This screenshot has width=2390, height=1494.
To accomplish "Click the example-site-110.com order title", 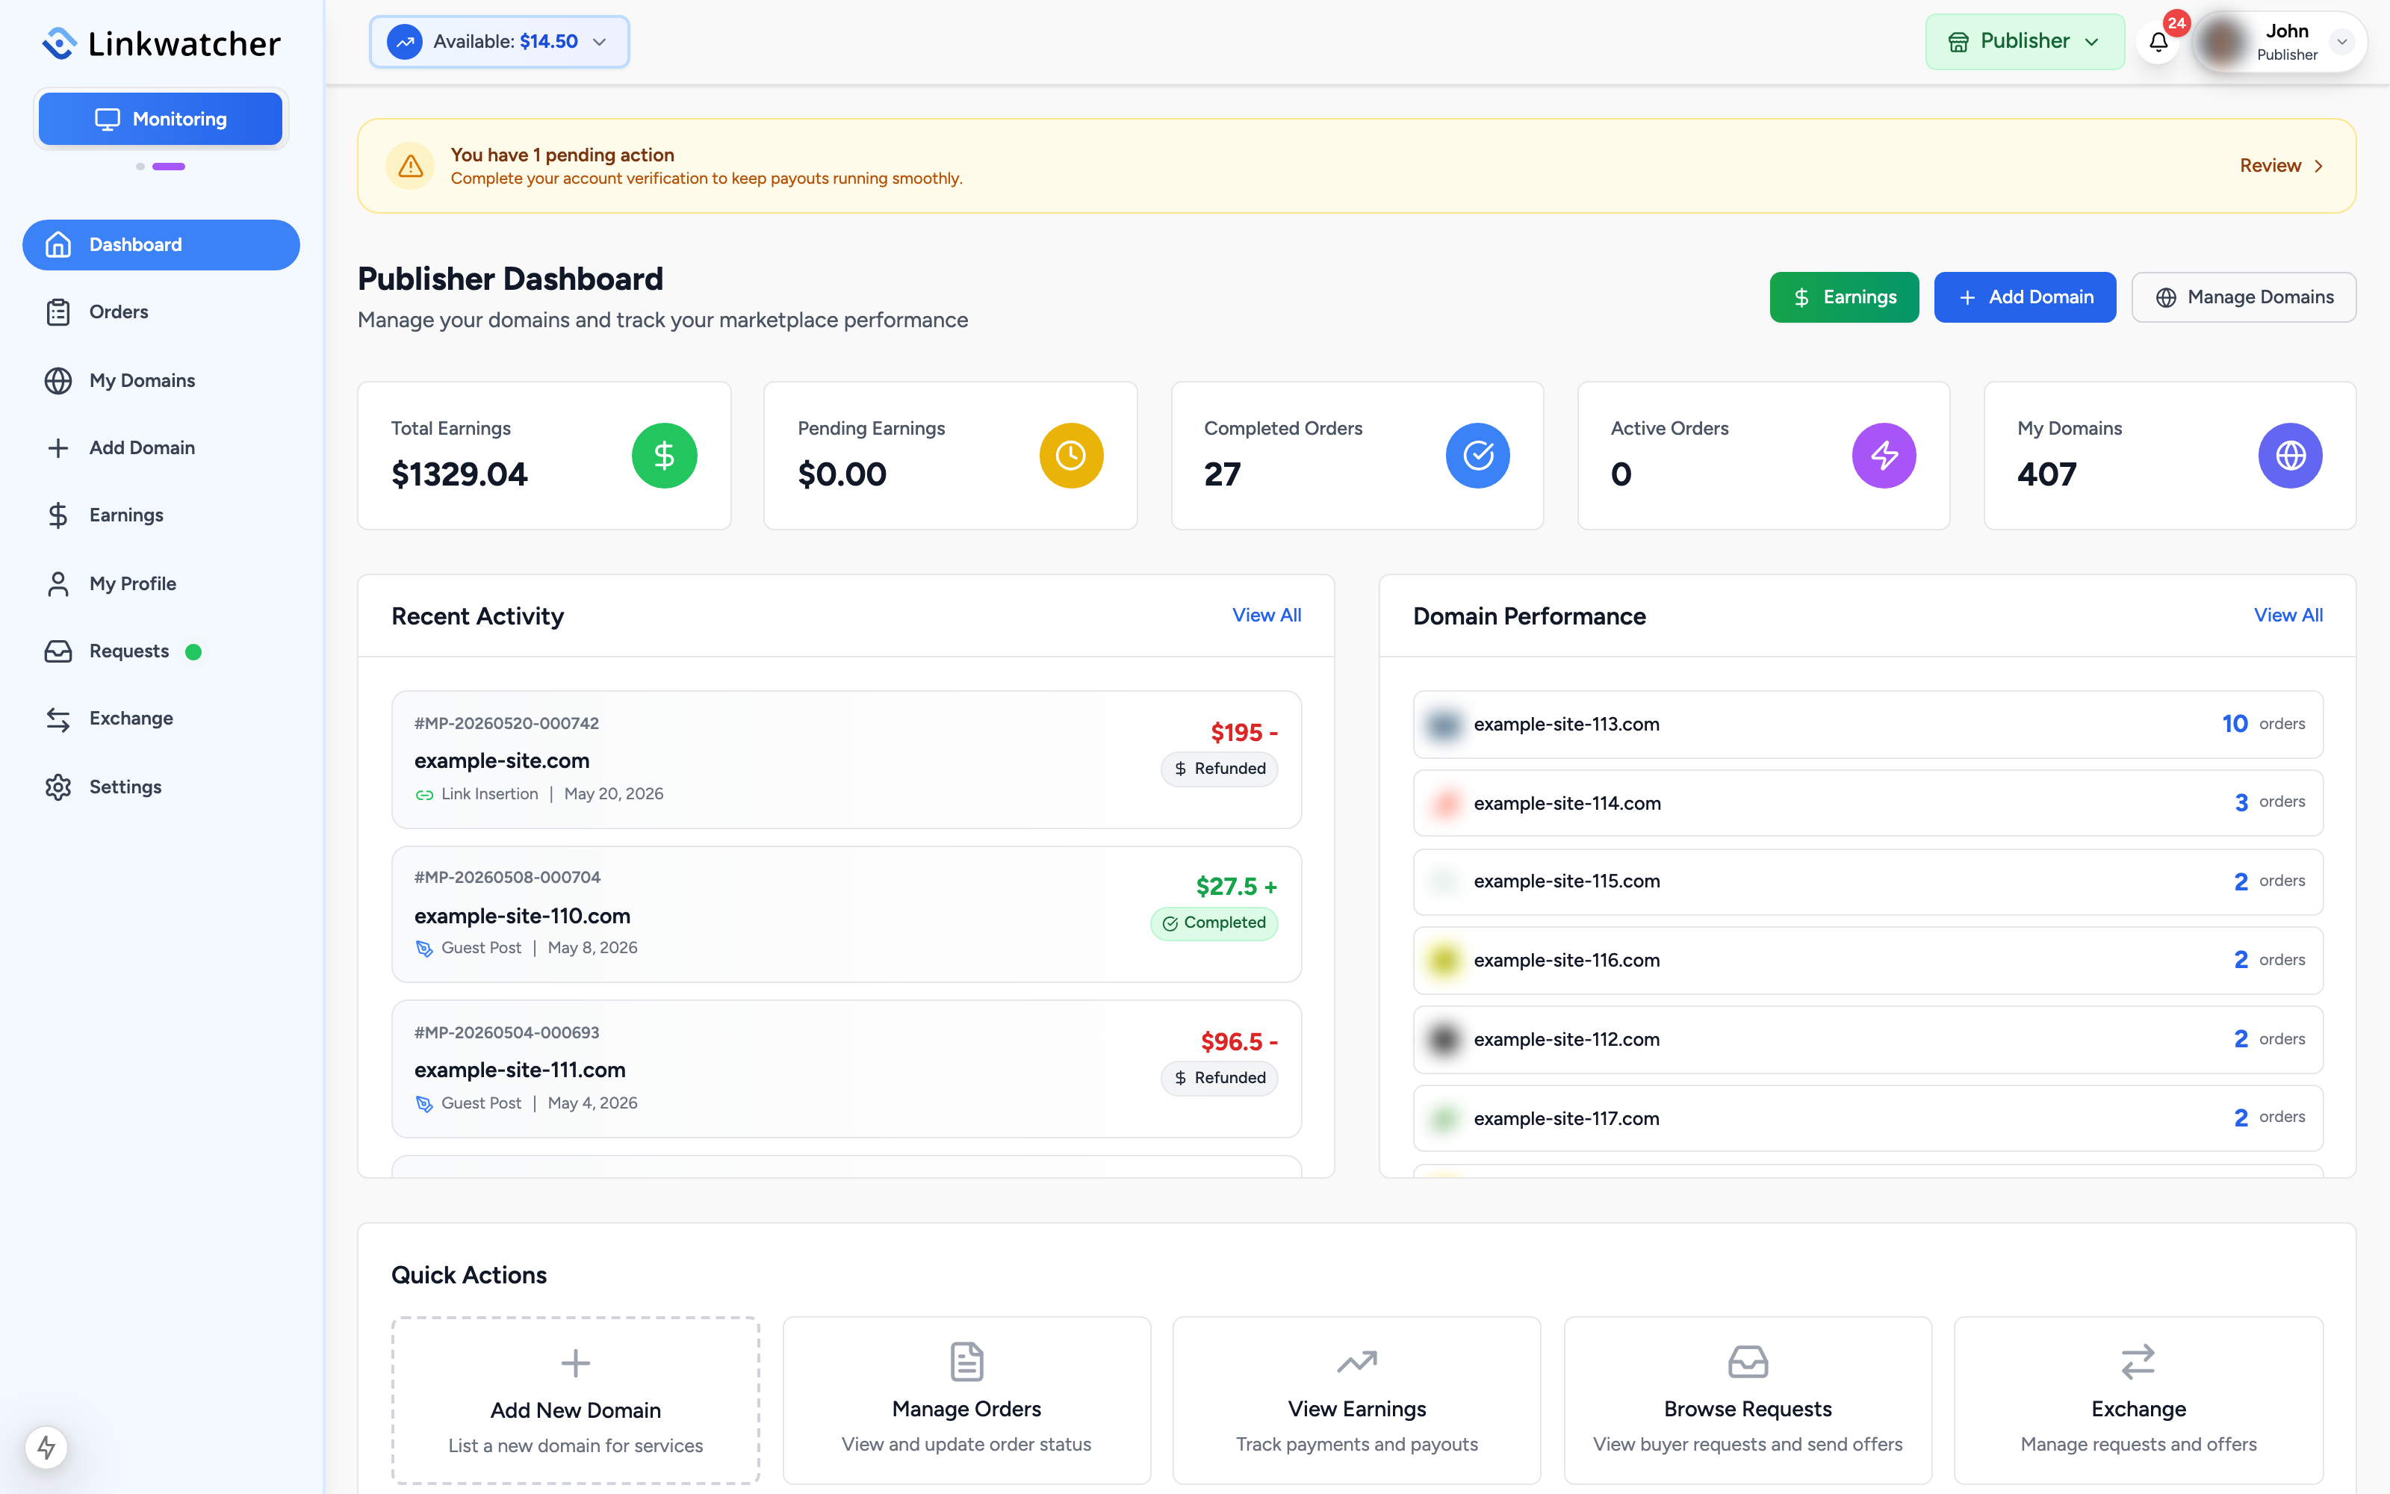I will tap(523, 916).
